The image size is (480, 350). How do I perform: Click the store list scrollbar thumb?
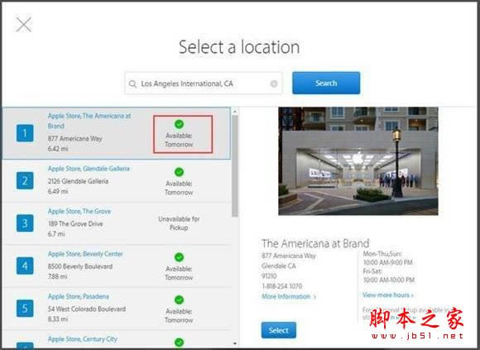coord(235,166)
